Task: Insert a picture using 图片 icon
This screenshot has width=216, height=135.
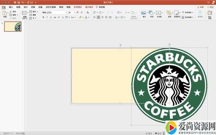Action: pyautogui.click(x=144, y=13)
